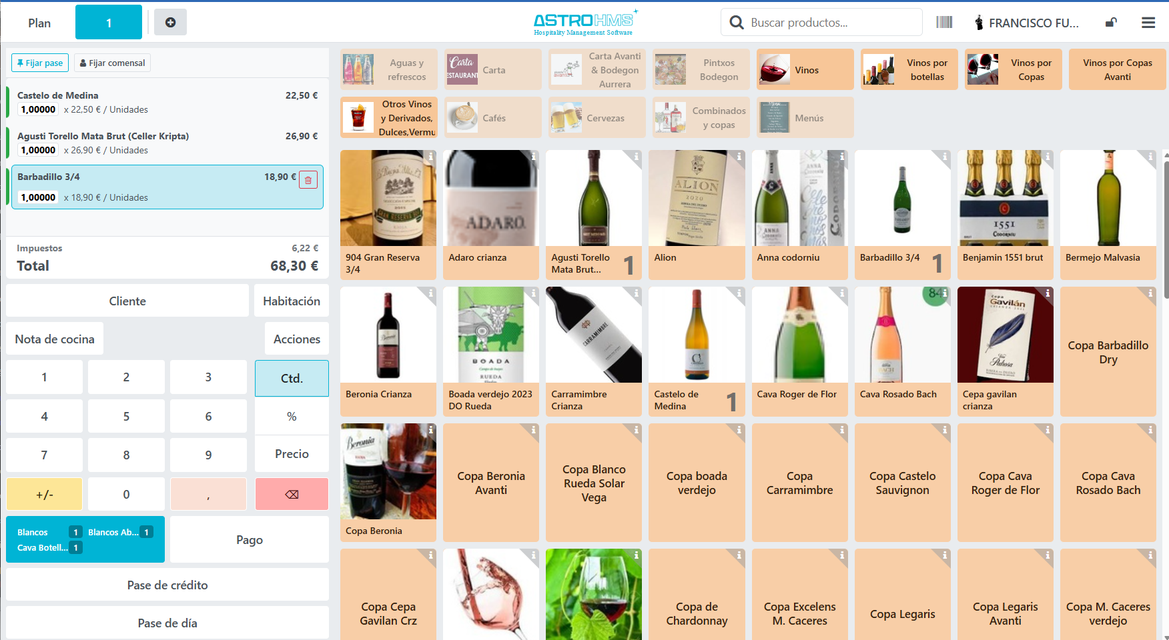Viewport: 1169px width, 640px height.
Task: Toggle the plus/minus sign key
Action: pyautogui.click(x=44, y=494)
